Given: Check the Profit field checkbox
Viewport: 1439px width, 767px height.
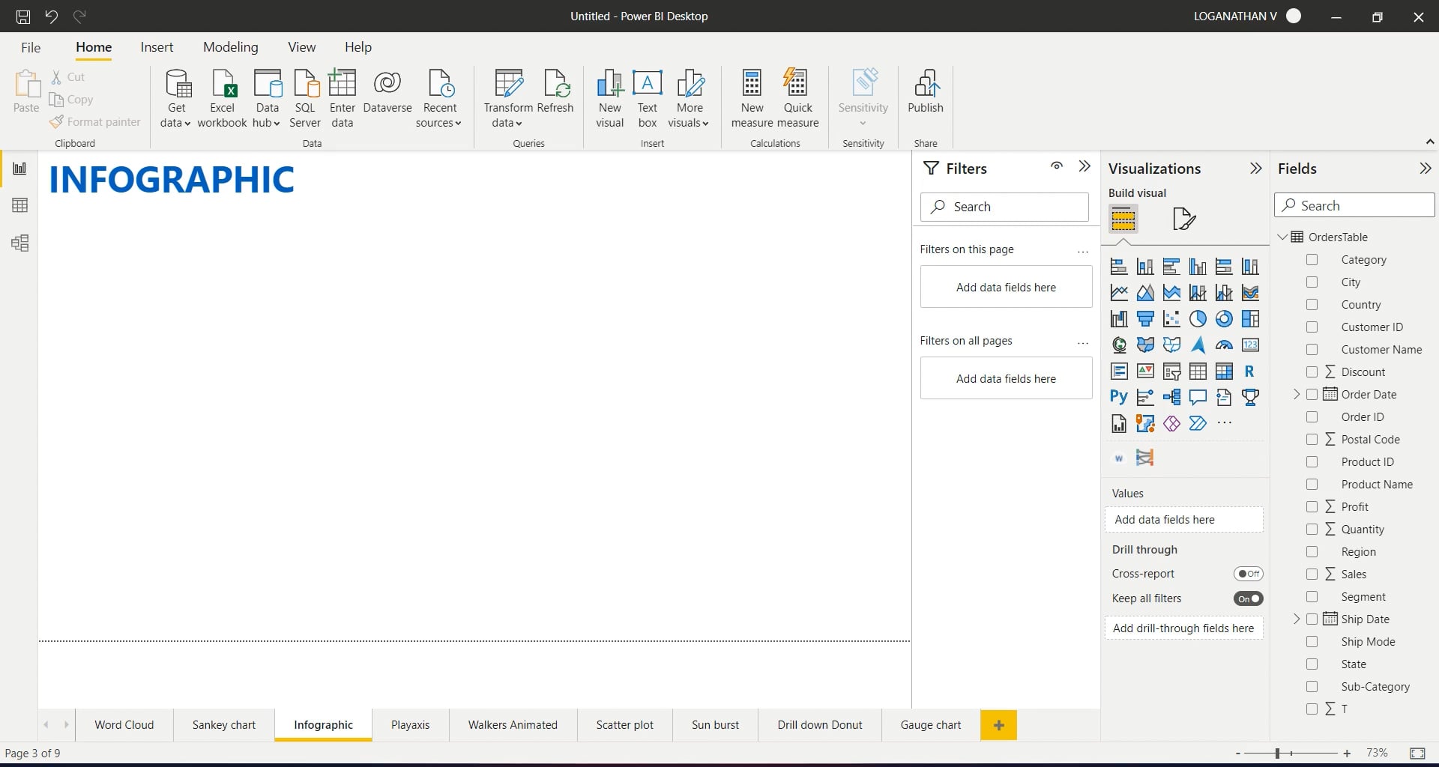Looking at the screenshot, I should 1312,507.
